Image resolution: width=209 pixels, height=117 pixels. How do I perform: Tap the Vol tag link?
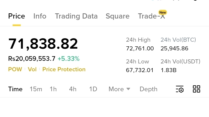tap(32, 69)
